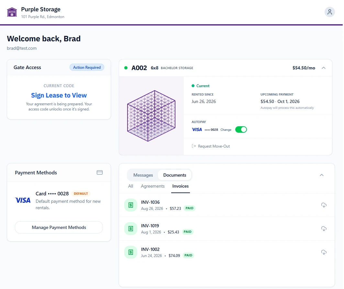Image resolution: width=344 pixels, height=289 pixels.
Task: Show All documents filter
Action: [130, 186]
